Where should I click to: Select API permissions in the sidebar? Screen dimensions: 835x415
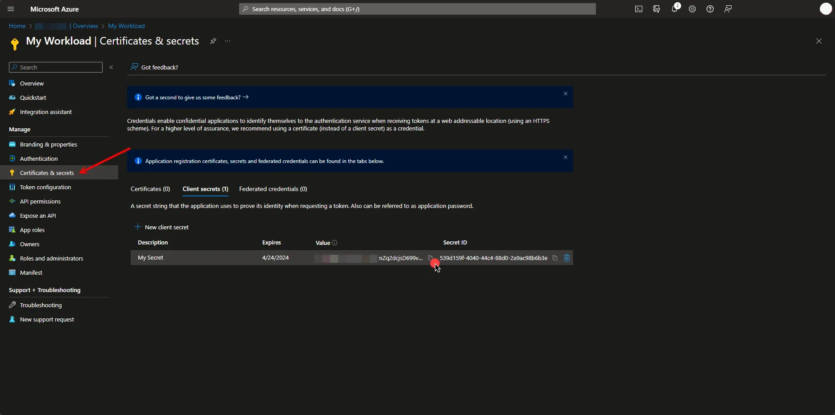coord(40,201)
